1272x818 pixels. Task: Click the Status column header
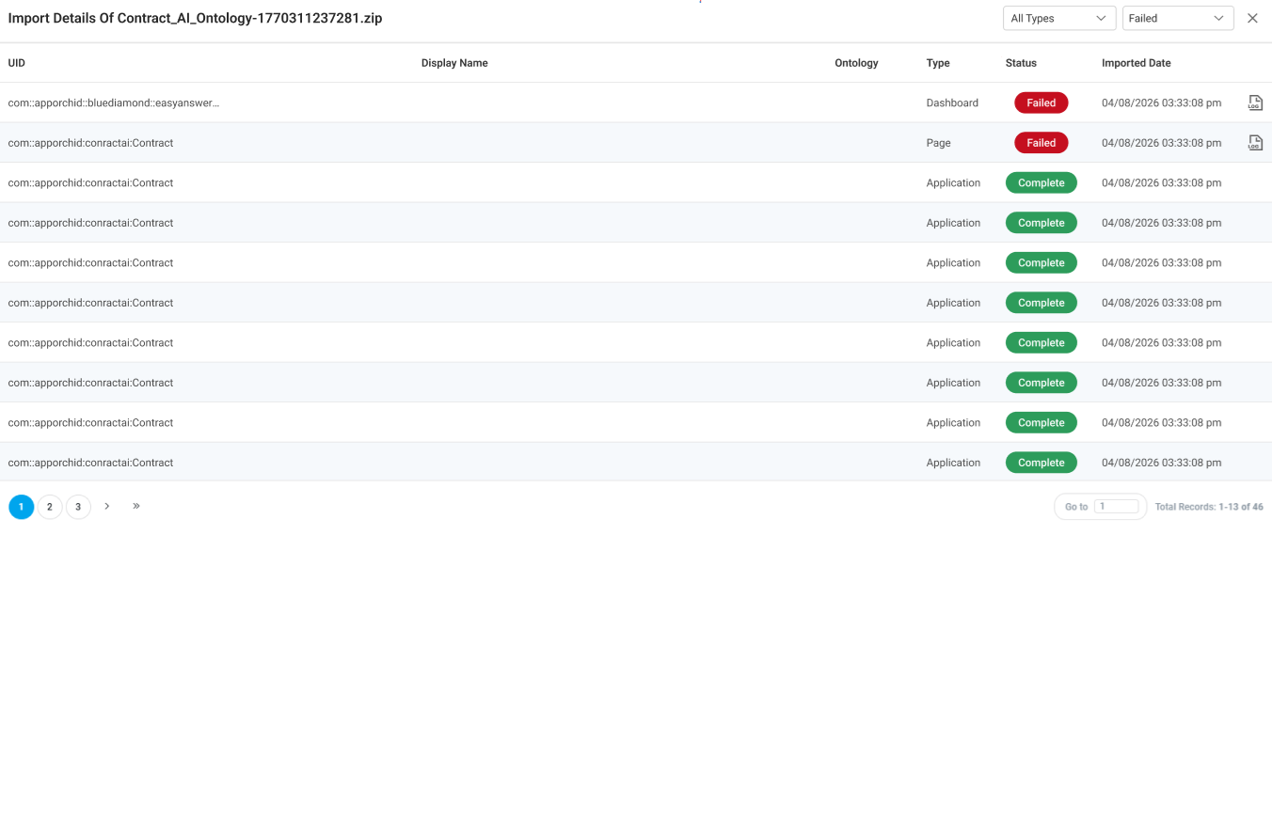pos(1021,63)
